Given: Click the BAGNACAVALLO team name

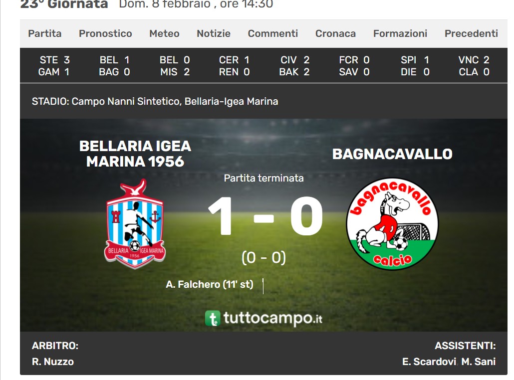Looking at the screenshot, I should point(392,154).
